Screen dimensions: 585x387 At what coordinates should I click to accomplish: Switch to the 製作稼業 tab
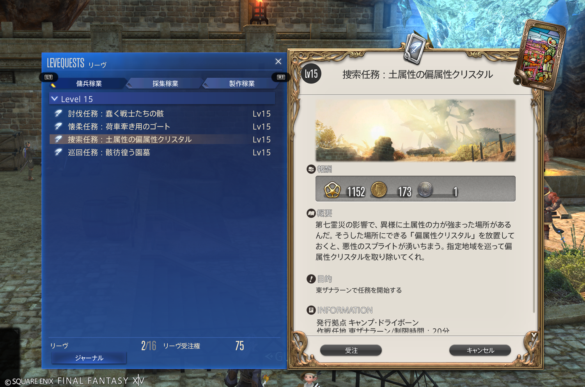241,83
